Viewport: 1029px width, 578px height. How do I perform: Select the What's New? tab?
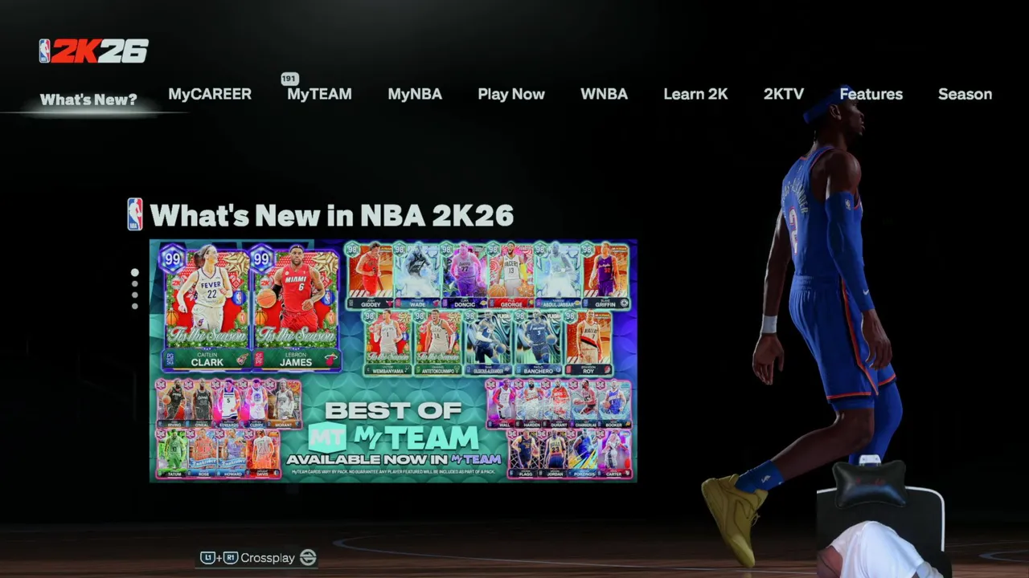tap(88, 100)
